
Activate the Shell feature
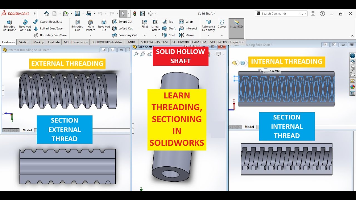(169, 35)
